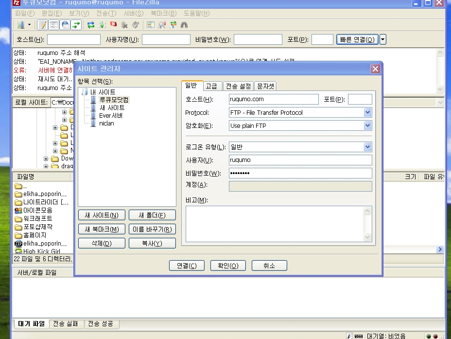Click the 포트 field in Site Manager
The width and height of the screenshot is (451, 339).
(x=360, y=99)
